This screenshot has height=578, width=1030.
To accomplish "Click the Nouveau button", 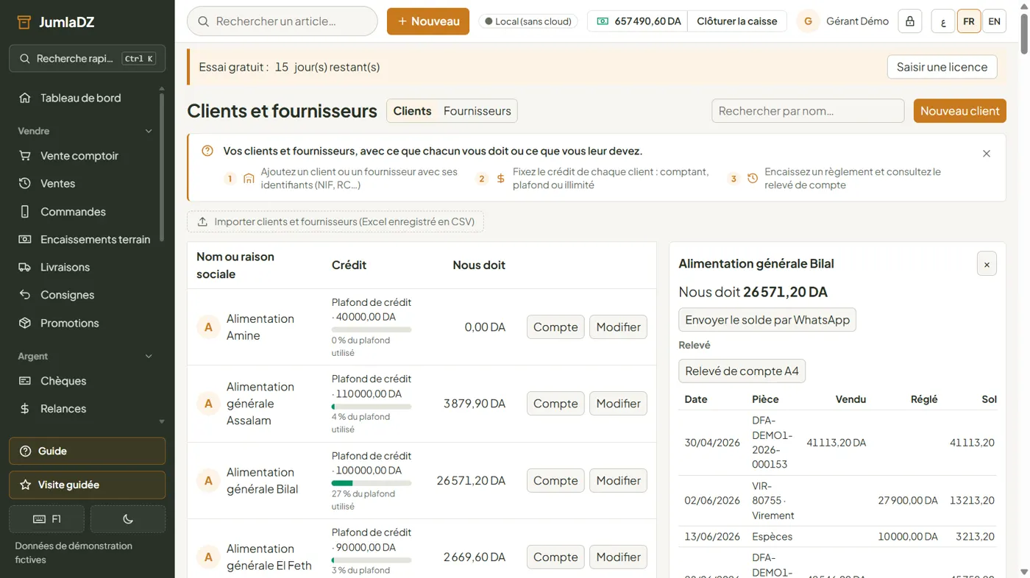I will [x=428, y=21].
